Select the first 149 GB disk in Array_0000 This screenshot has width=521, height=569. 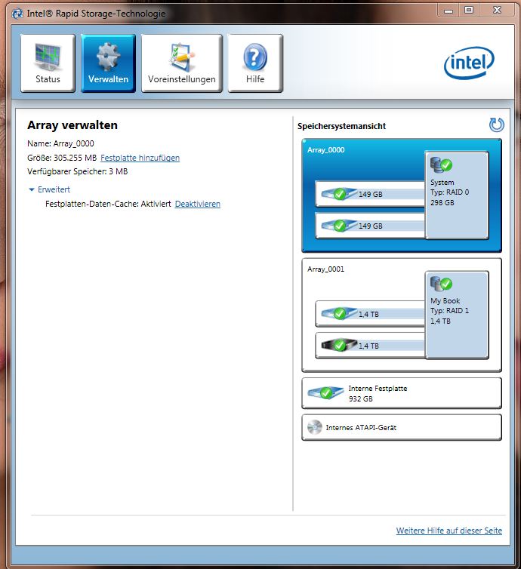point(370,194)
